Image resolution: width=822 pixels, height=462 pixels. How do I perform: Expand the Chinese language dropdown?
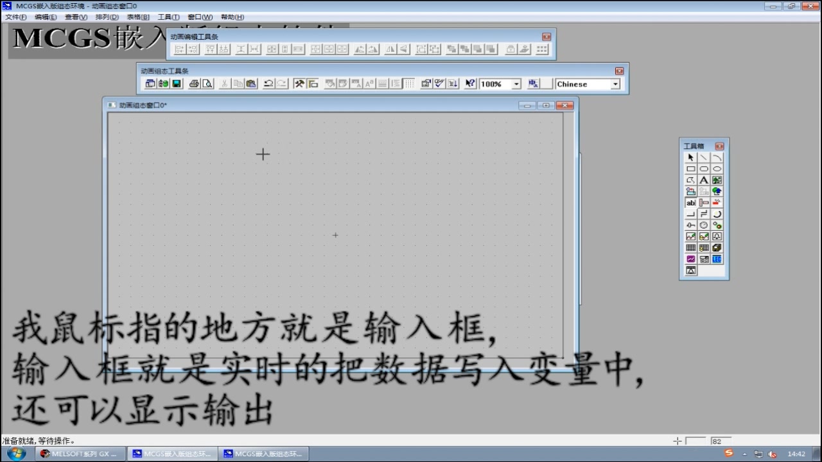(615, 84)
